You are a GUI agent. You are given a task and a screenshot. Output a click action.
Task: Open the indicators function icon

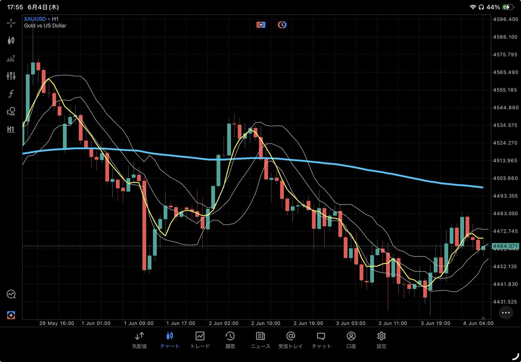(11, 94)
